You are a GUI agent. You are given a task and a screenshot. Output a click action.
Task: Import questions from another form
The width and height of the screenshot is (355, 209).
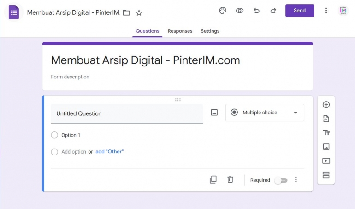pos(326,119)
